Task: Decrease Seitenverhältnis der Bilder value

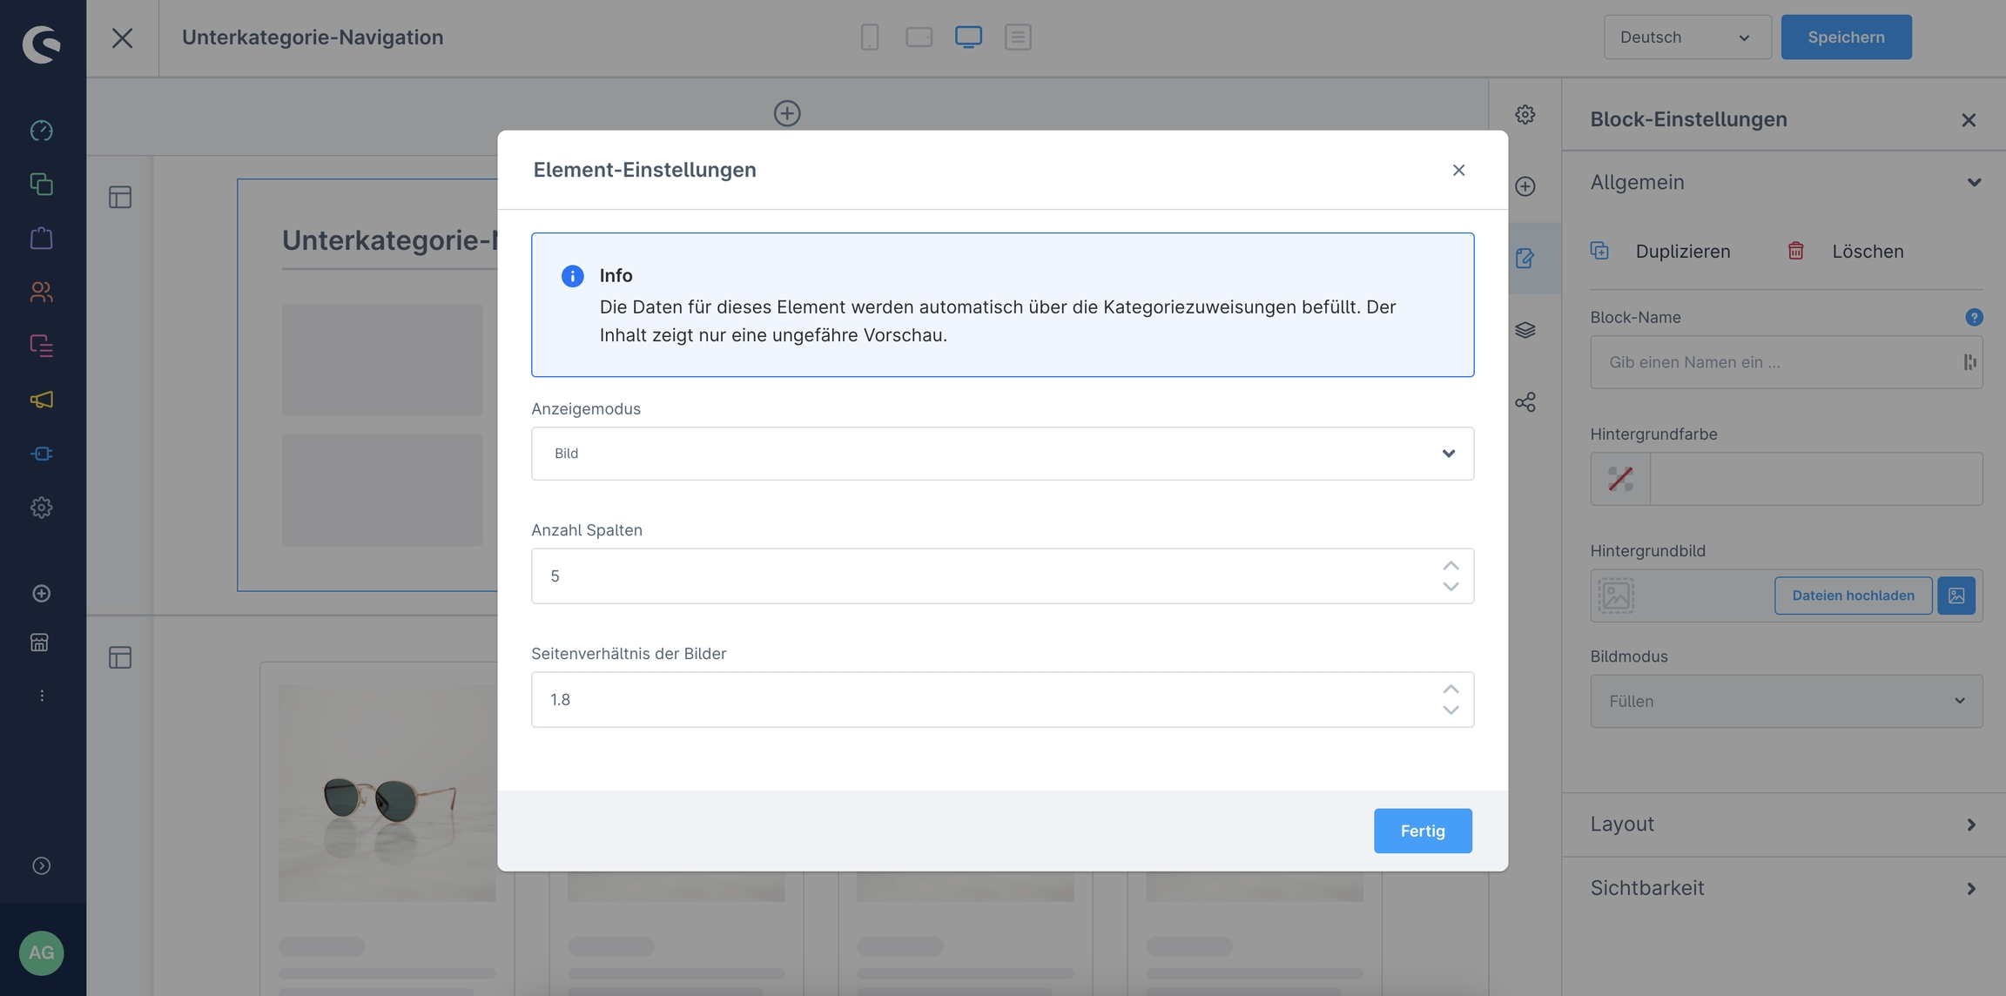Action: pyautogui.click(x=1451, y=710)
